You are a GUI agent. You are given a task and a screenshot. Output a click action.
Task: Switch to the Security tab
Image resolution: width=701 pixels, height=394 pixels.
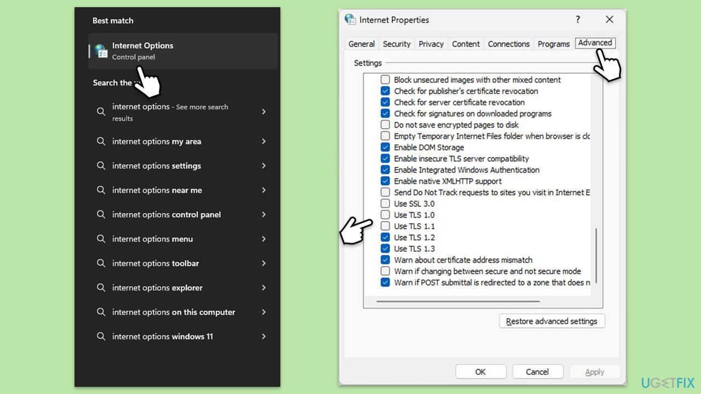397,44
